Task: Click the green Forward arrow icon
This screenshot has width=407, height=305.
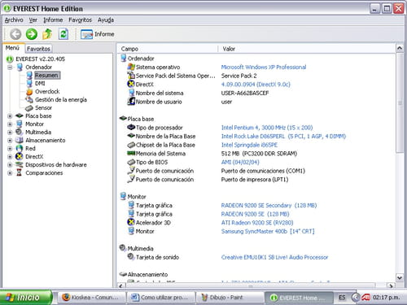Action: 32,34
